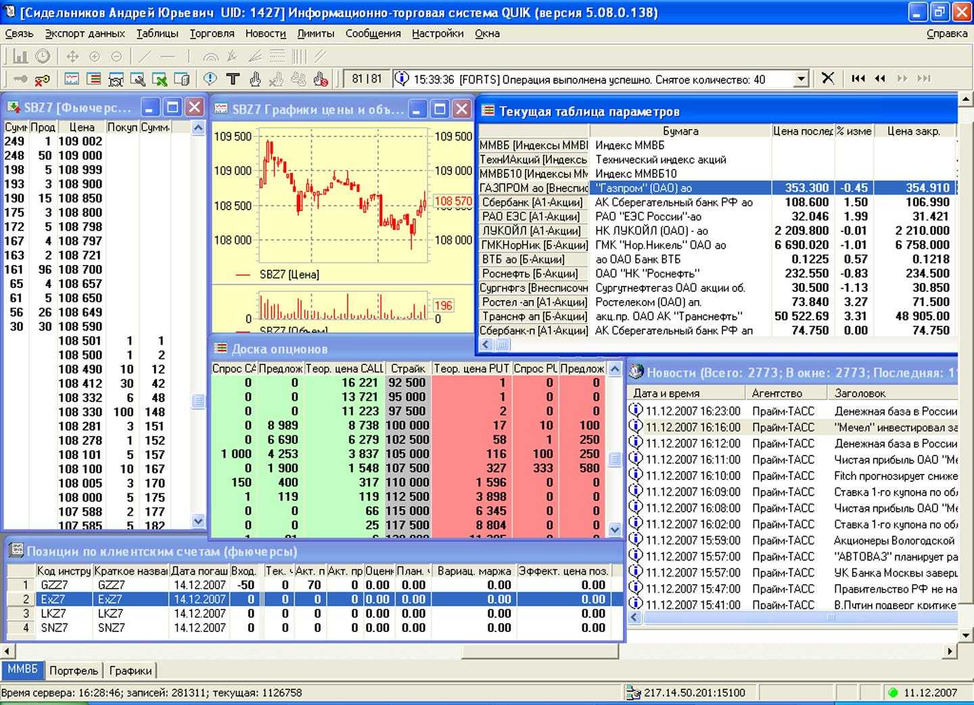Expand the operation message history dropdown

pyautogui.click(x=802, y=79)
